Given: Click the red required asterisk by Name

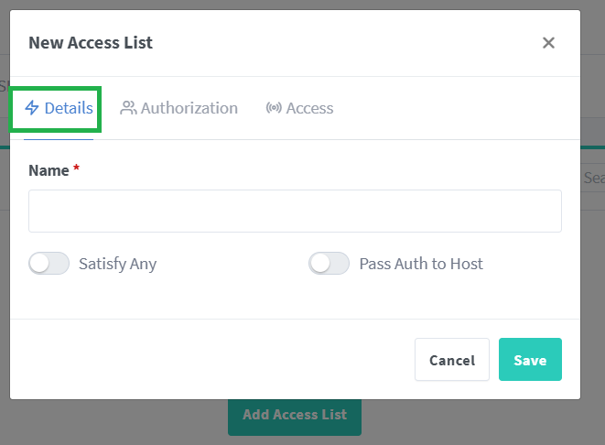Looking at the screenshot, I should click(76, 168).
